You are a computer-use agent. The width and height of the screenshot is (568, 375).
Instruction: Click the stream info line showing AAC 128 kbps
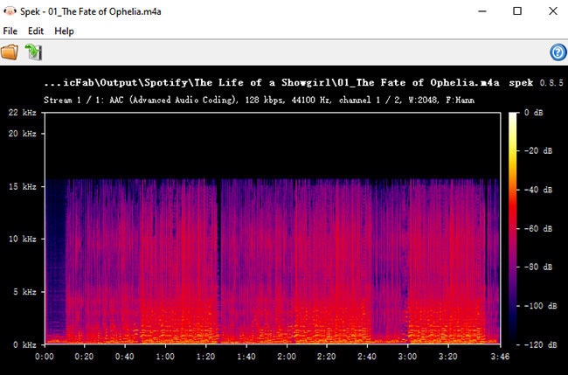pos(259,100)
